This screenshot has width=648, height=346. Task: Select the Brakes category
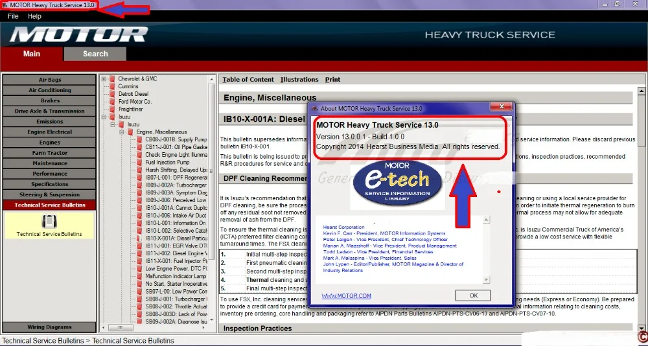click(50, 100)
